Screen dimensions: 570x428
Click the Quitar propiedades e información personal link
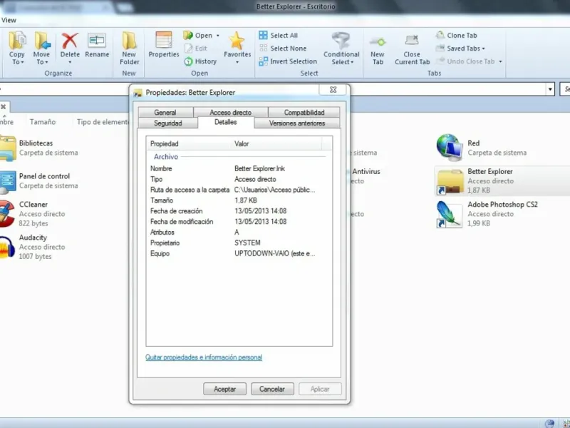[204, 357]
